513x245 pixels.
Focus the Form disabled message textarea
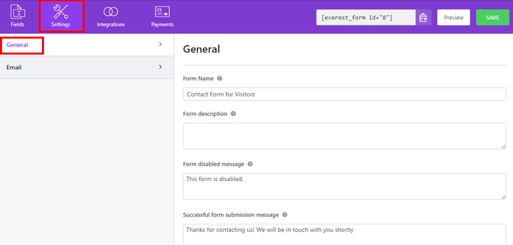click(x=344, y=186)
